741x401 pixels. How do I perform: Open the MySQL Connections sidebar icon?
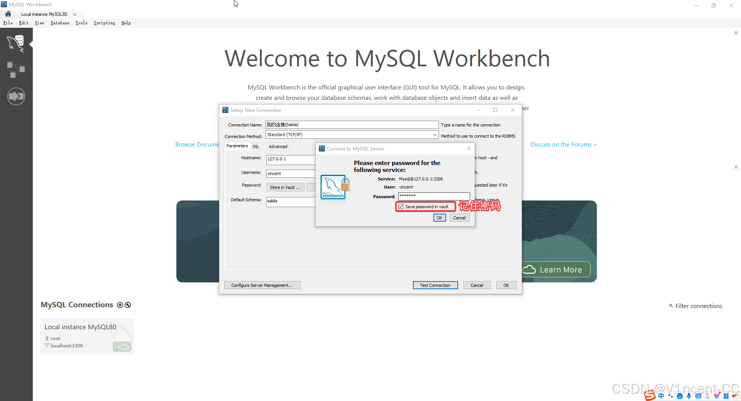(x=16, y=43)
